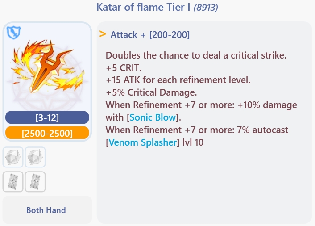Select the right card slot icon
The width and height of the screenshot is (315, 226).
(35, 182)
